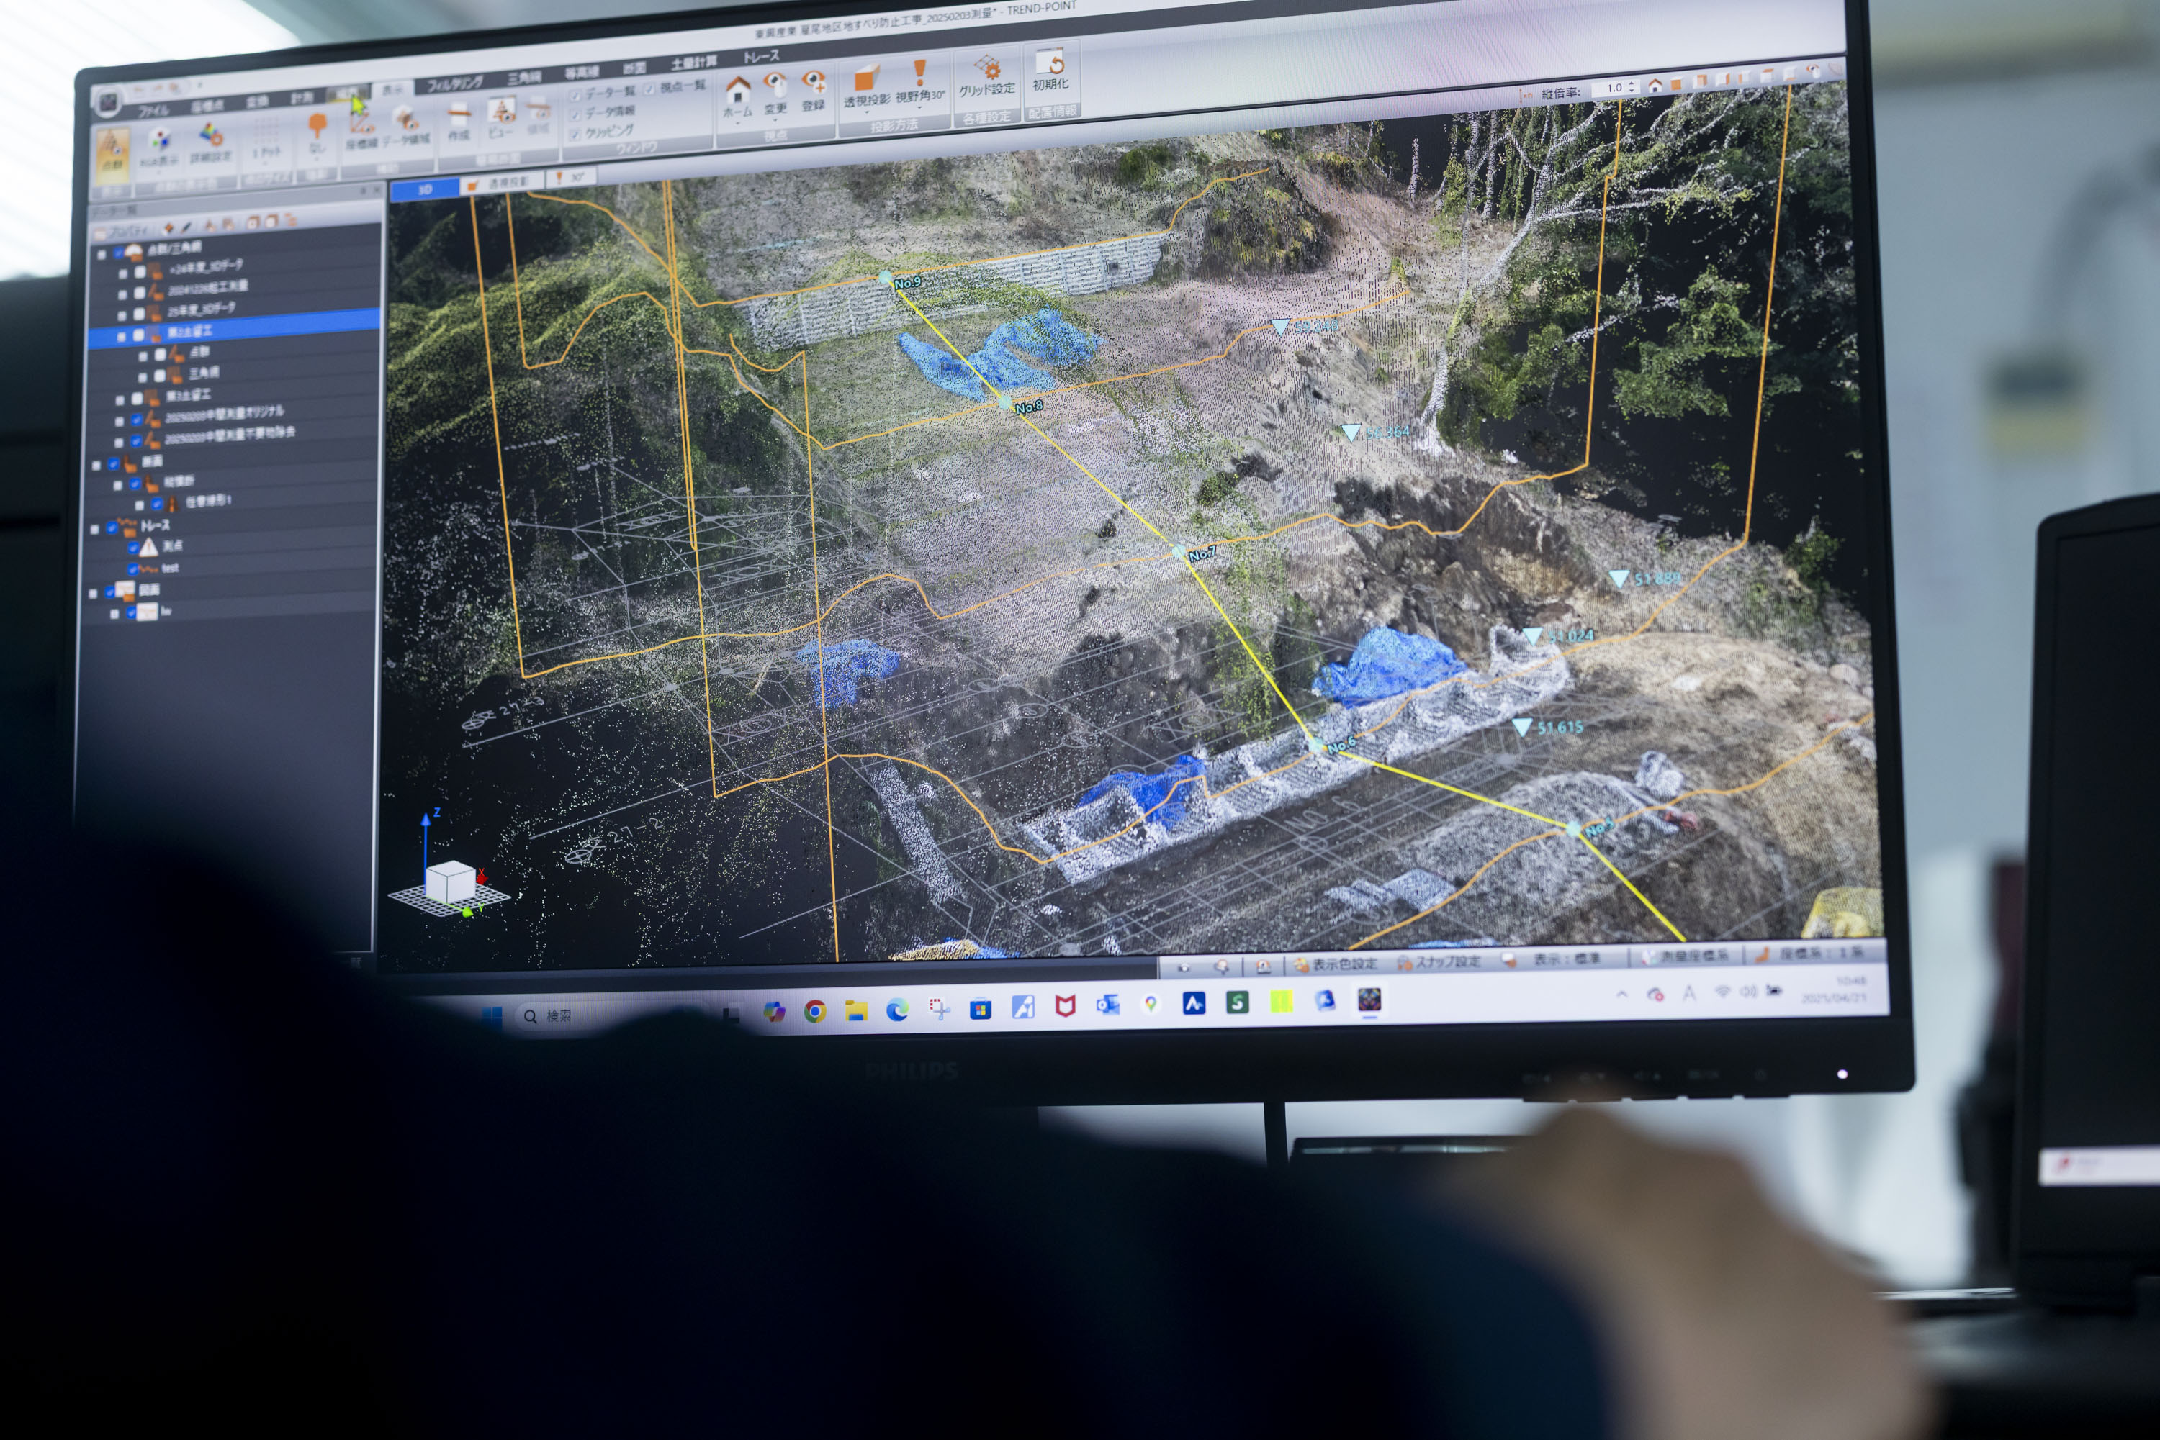Screen dimensions: 2160x1440
Task: Open the 三角網 ribbon tab
Action: click(x=523, y=77)
